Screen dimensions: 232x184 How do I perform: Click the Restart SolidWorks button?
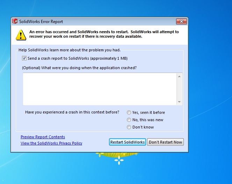click(128, 142)
